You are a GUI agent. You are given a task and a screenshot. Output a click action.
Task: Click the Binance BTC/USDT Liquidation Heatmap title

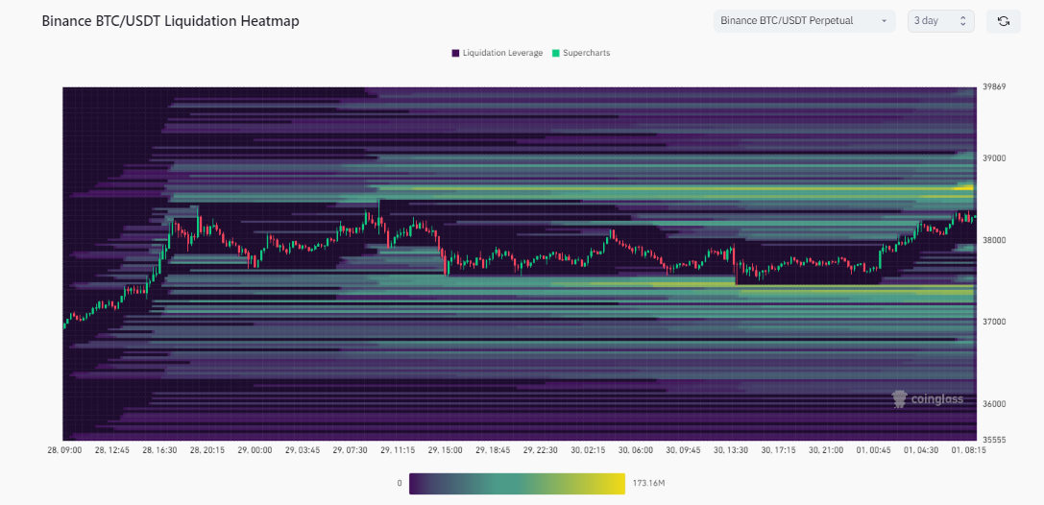(170, 21)
